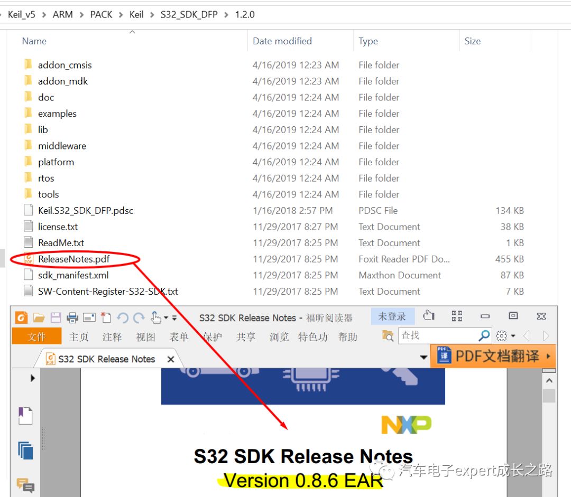This screenshot has width=571, height=497.
Task: Open the document tab list dropdown arrow
Action: [x=423, y=357]
